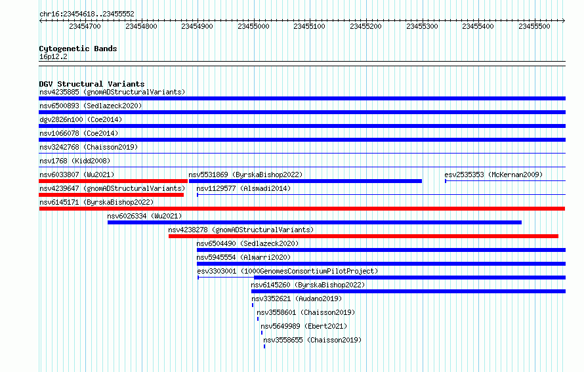
Task: Open nsv1129577 (Alsmadi2014) variant
Action: pos(243,188)
